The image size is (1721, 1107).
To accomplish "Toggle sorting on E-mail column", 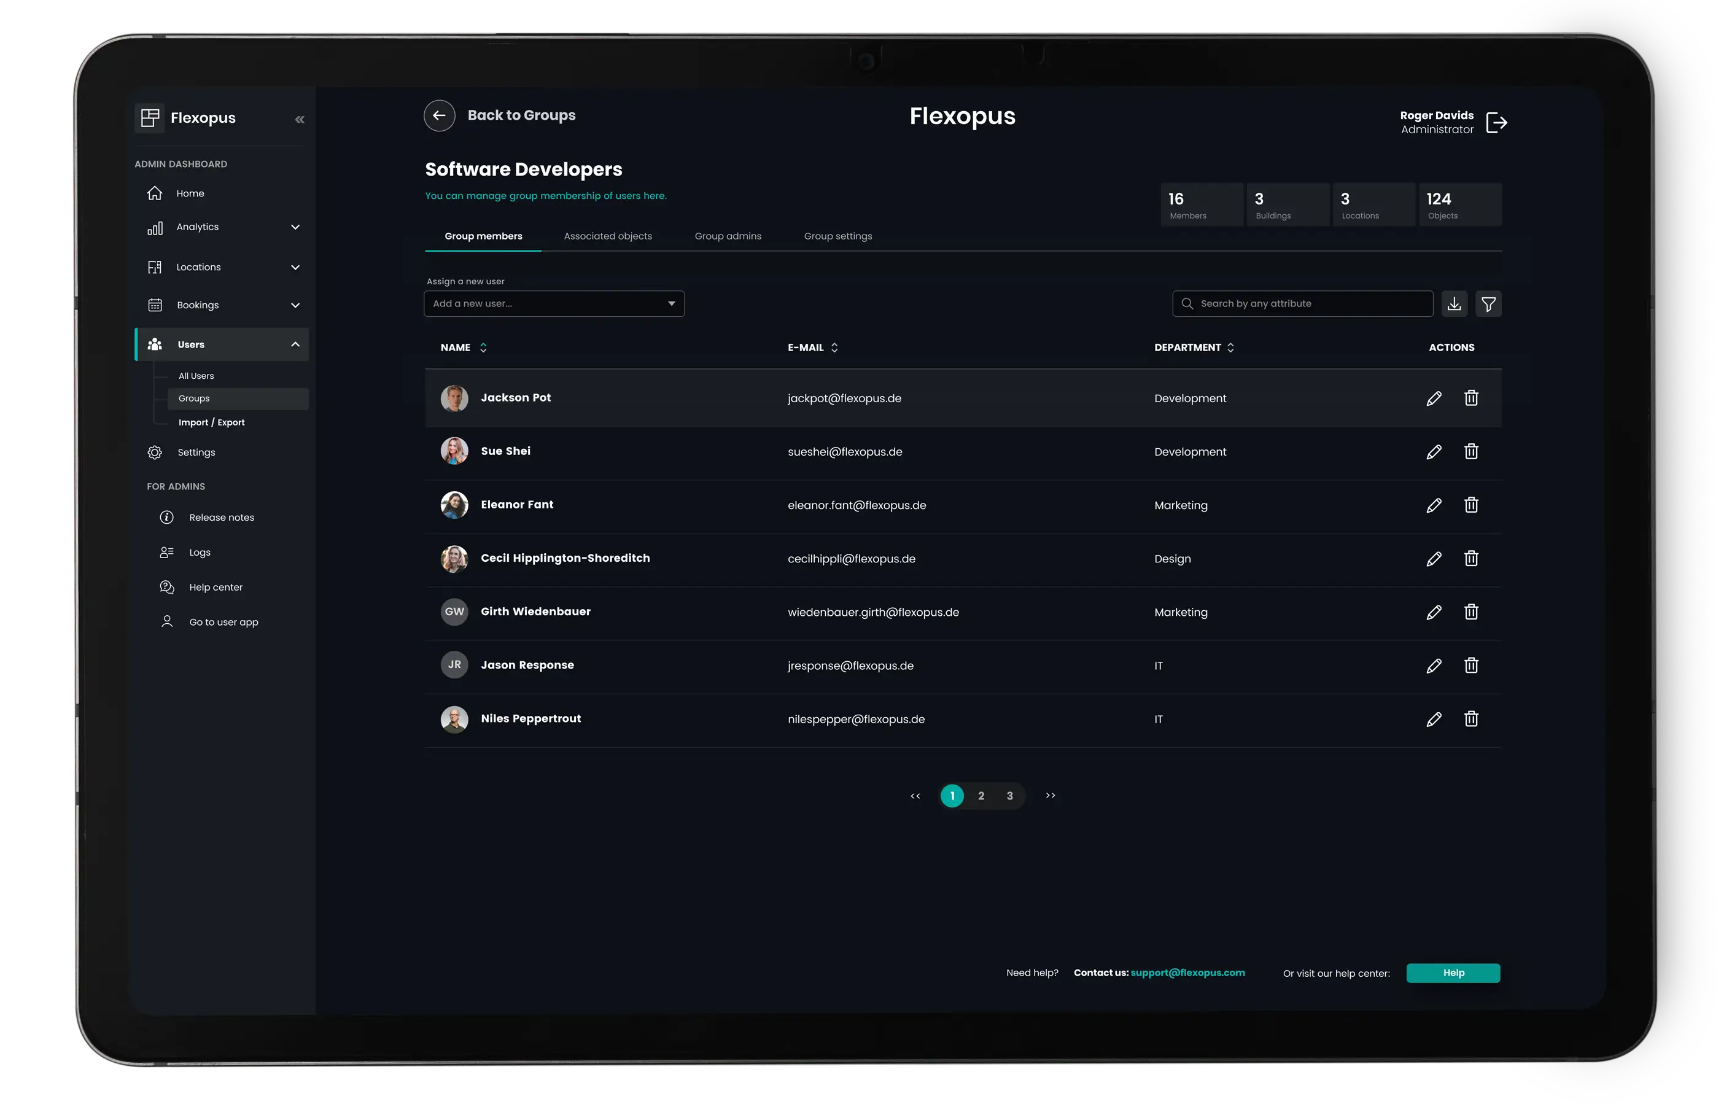I will [x=834, y=348].
